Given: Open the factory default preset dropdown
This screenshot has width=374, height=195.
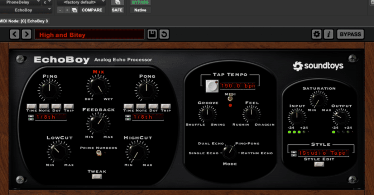Looking at the screenshot, I should click(x=82, y=2).
